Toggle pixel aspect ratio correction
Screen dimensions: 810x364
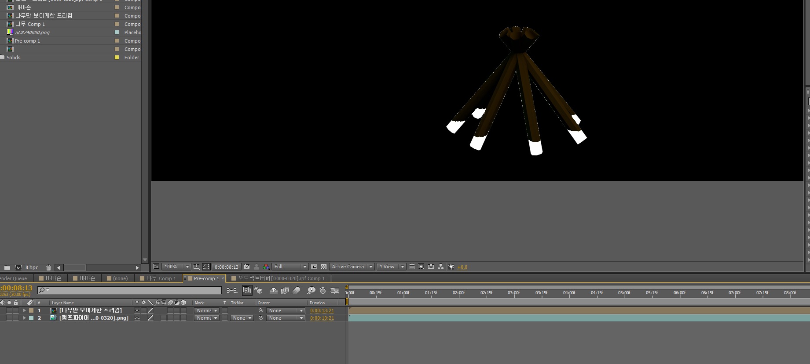(412, 267)
